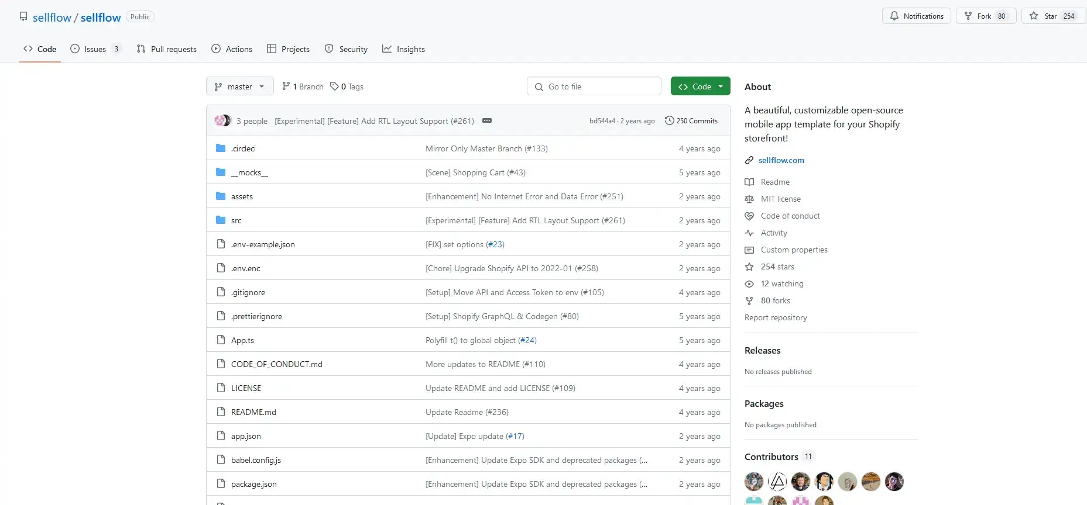Open the Issues tab

pyautogui.click(x=95, y=49)
